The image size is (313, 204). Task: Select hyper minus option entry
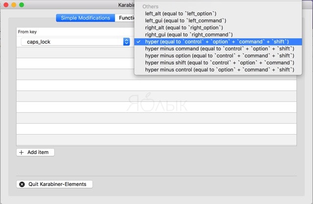coord(218,56)
